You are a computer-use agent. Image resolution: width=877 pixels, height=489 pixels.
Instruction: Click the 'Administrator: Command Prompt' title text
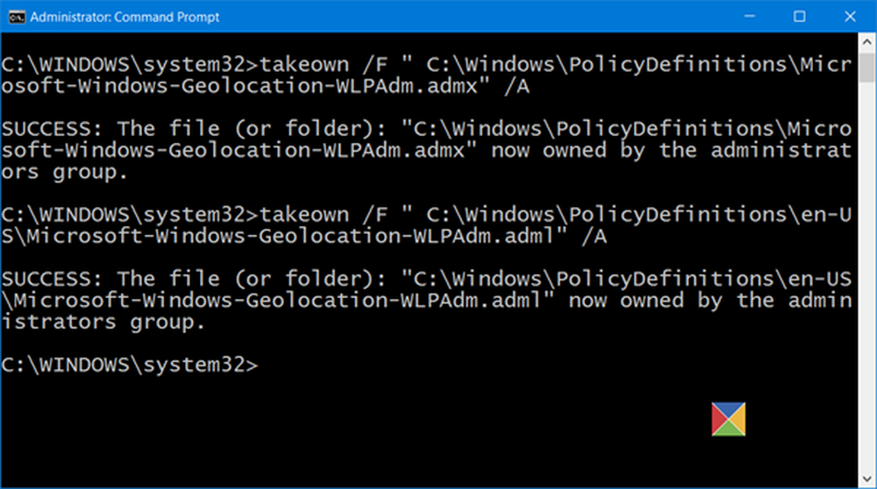[x=125, y=17]
